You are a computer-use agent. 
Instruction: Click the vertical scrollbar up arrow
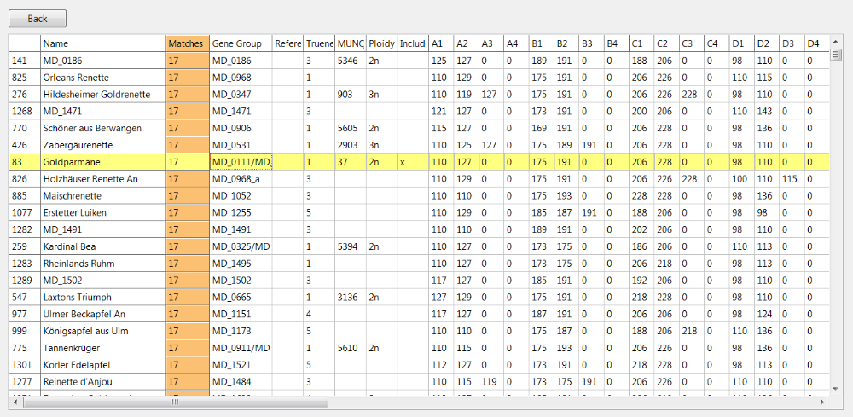pyautogui.click(x=836, y=42)
